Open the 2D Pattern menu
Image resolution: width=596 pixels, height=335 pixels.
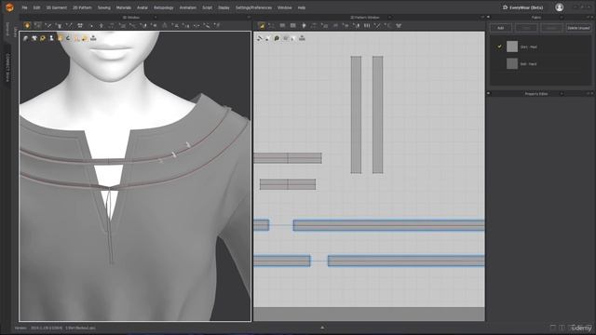point(82,7)
